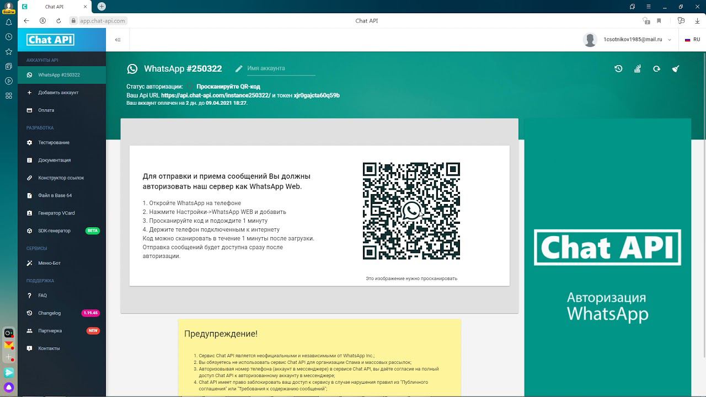The image size is (706, 397).
Task: Click the translate page icon in address bar
Action: coord(646,21)
